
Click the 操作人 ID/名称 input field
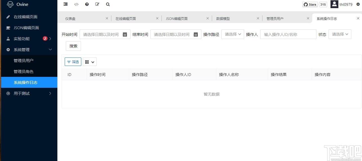coord(288,34)
